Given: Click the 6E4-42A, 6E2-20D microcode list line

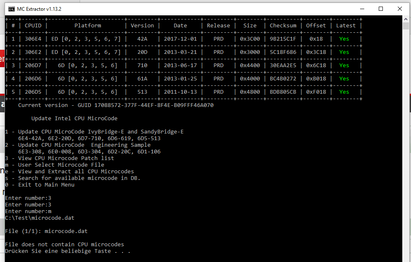Looking at the screenshot, I should tap(89, 138).
